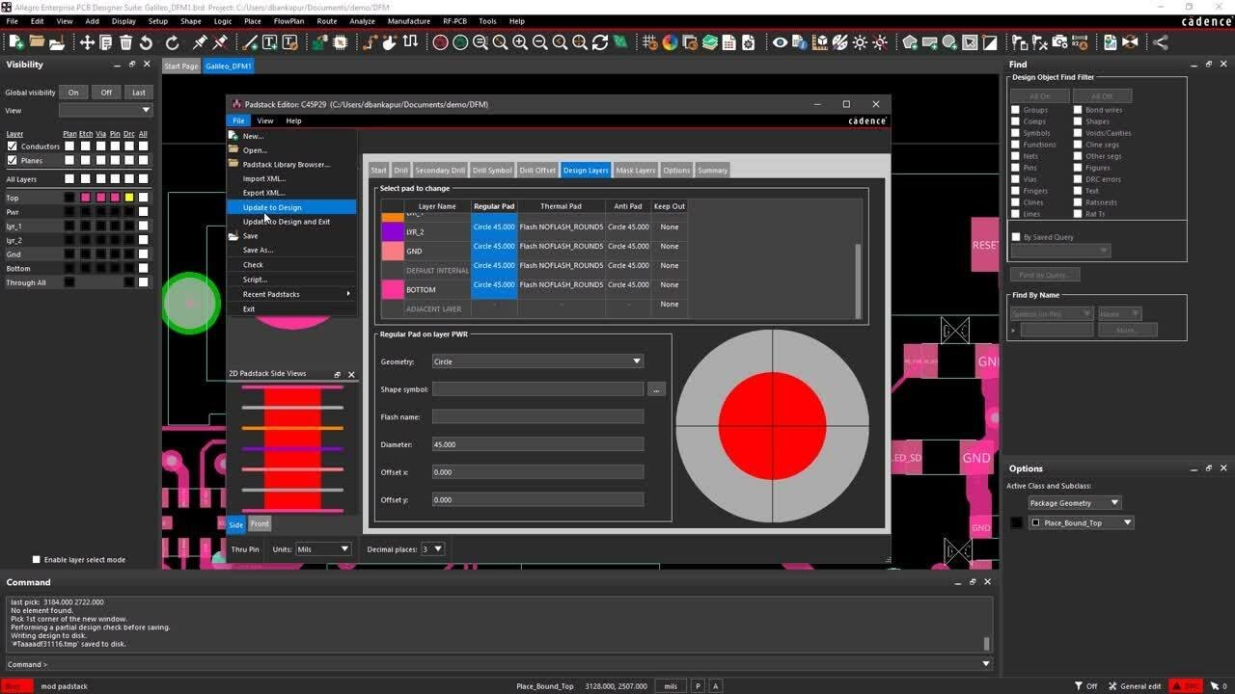The width and height of the screenshot is (1235, 694).
Task: Click the add polygon shape icon
Action: 909,42
